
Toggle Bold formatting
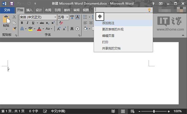(22, 23)
